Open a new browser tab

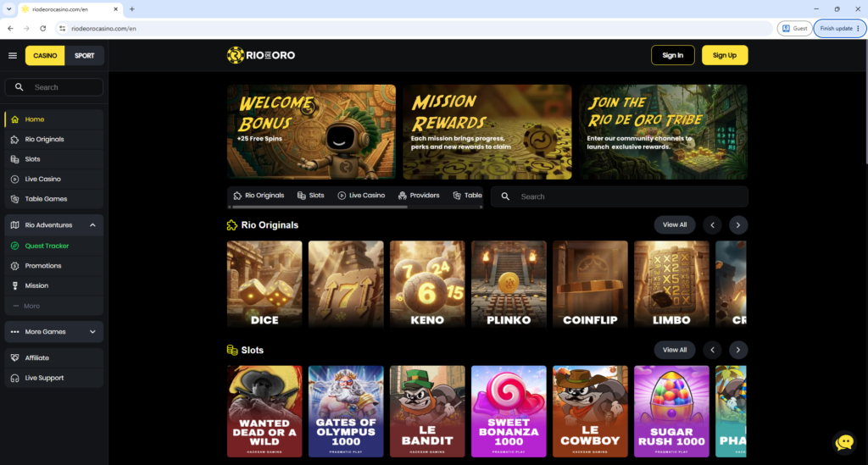[131, 8]
